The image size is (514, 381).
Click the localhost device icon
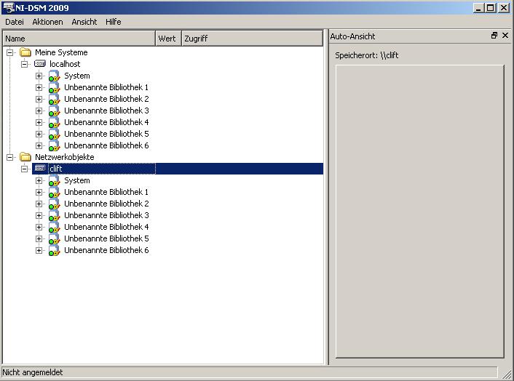39,63
